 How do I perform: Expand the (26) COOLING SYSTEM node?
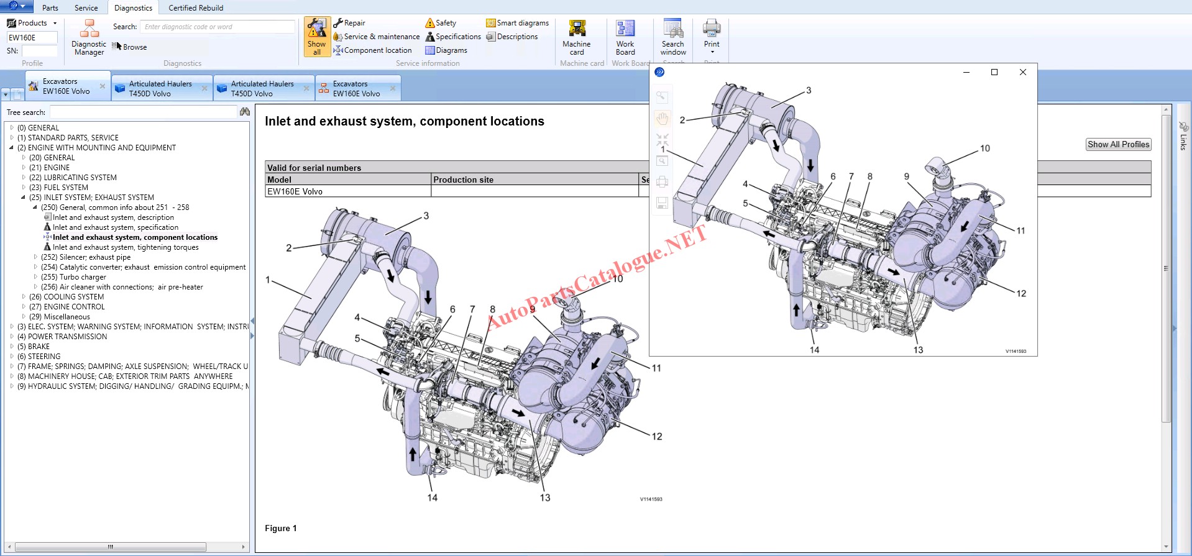click(24, 297)
